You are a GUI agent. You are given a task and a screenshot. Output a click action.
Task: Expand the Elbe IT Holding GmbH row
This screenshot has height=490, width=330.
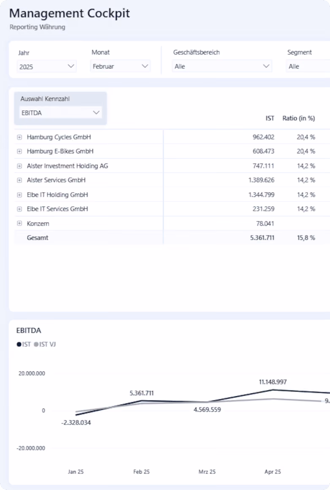point(19,195)
